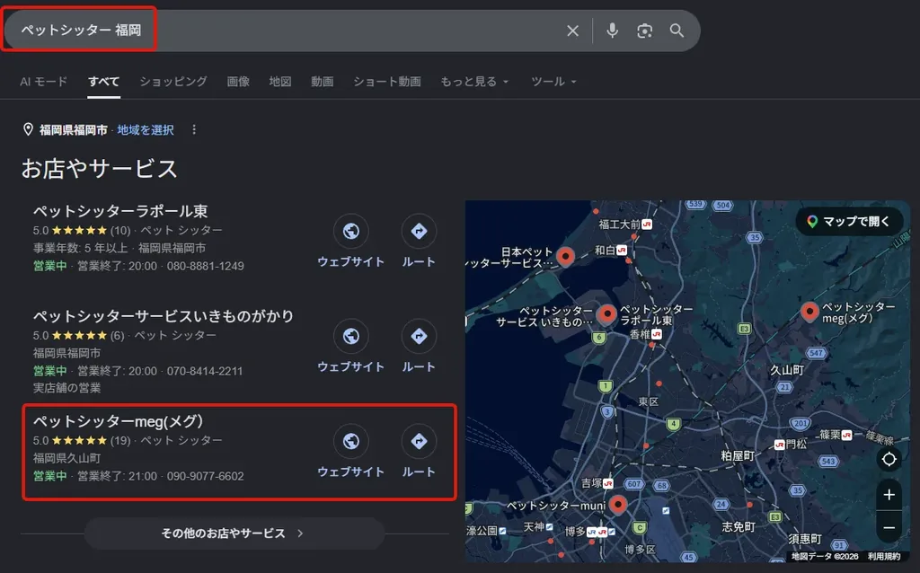Click the (10) review count for ラポール東
Screen dimensions: 920x573
click(120, 231)
